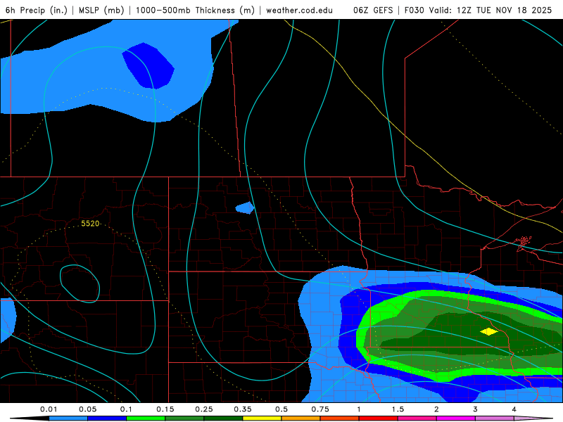The image size is (563, 422).
Task: Select the red 1–1.5 legend swatch
Action: click(x=379, y=418)
